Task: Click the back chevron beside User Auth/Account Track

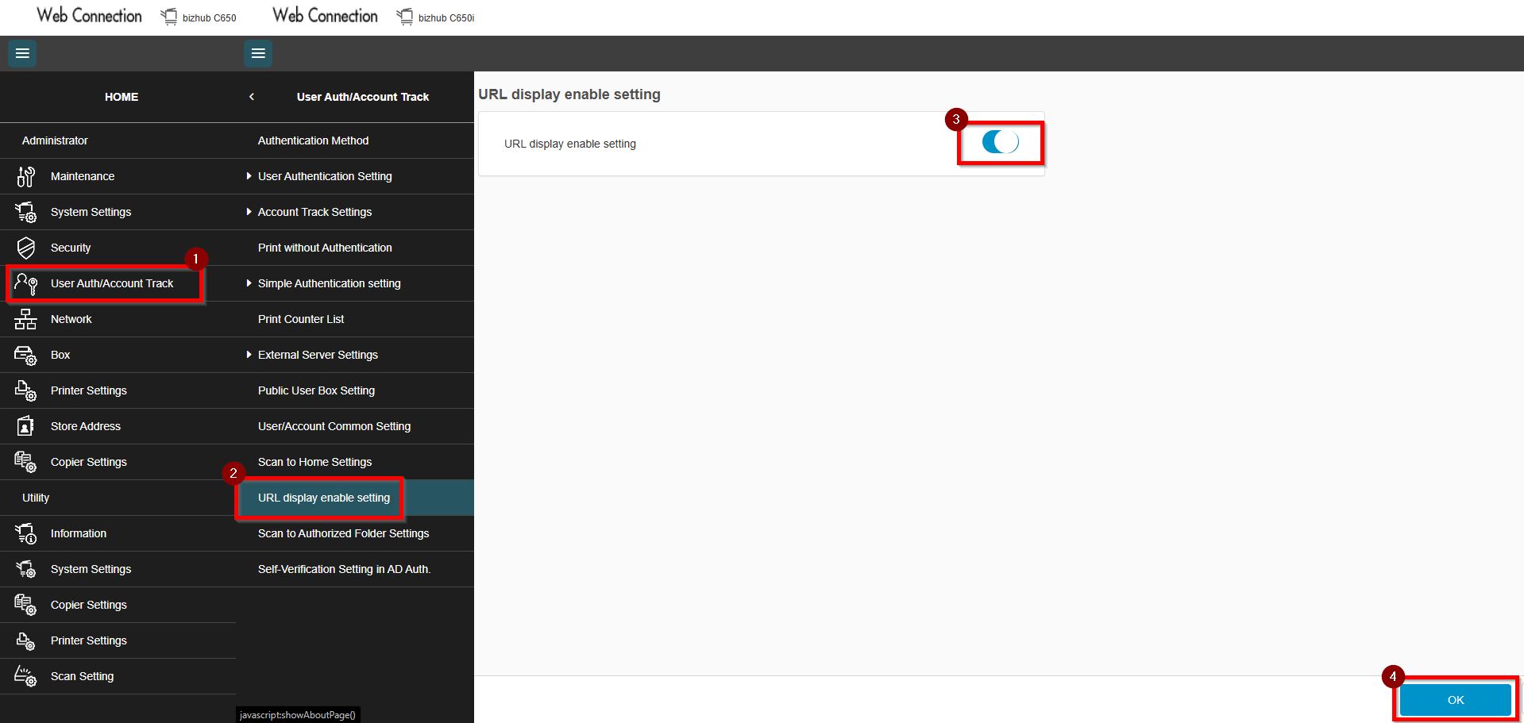Action: coord(252,97)
